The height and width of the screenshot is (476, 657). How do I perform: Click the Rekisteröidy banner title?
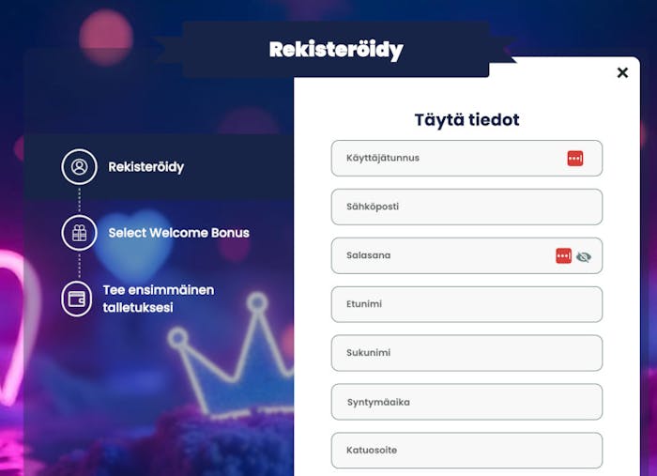(x=336, y=50)
